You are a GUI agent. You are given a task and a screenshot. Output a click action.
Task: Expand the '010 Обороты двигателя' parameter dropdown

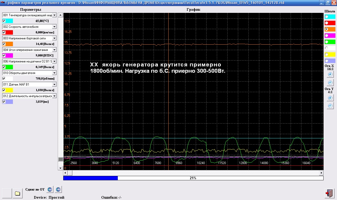pos(54,73)
